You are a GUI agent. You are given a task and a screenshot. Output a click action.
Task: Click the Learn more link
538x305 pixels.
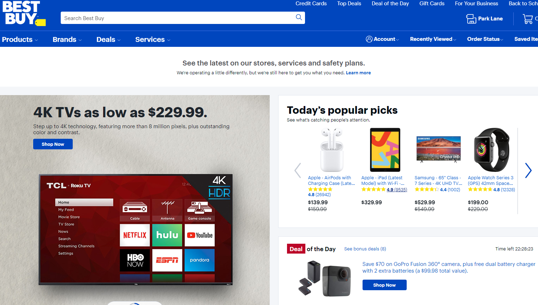[x=358, y=73]
